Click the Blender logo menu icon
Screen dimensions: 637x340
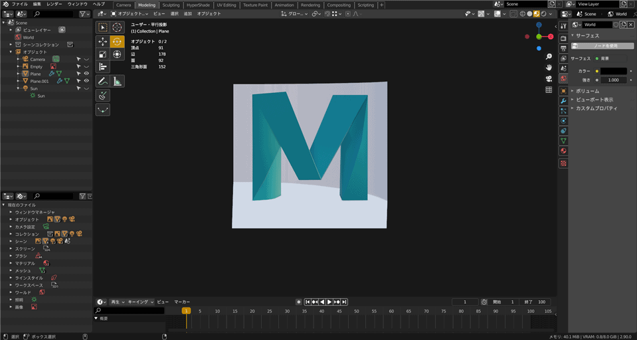(x=5, y=4)
